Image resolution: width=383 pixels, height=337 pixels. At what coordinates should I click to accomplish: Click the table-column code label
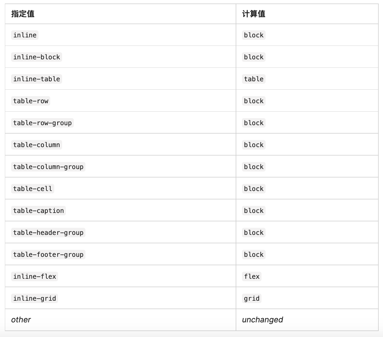coord(37,145)
